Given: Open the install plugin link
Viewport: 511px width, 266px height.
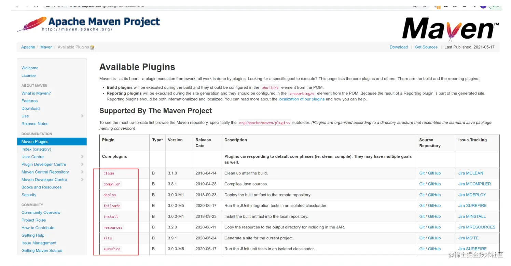Looking at the screenshot, I should 111,216.
